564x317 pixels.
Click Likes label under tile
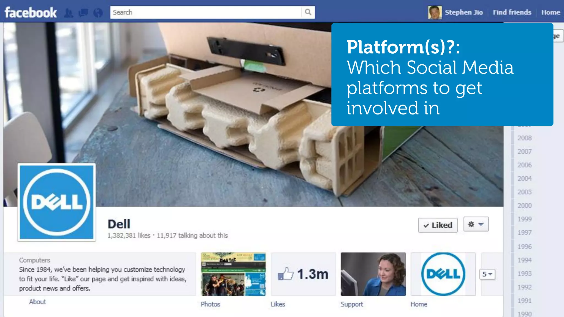[278, 304]
